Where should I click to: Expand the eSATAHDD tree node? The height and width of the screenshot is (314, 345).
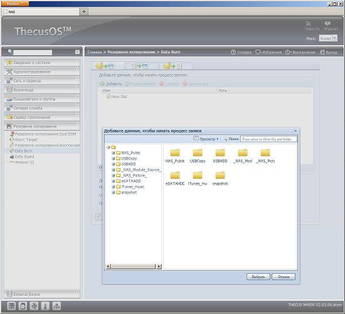pyautogui.click(x=114, y=181)
